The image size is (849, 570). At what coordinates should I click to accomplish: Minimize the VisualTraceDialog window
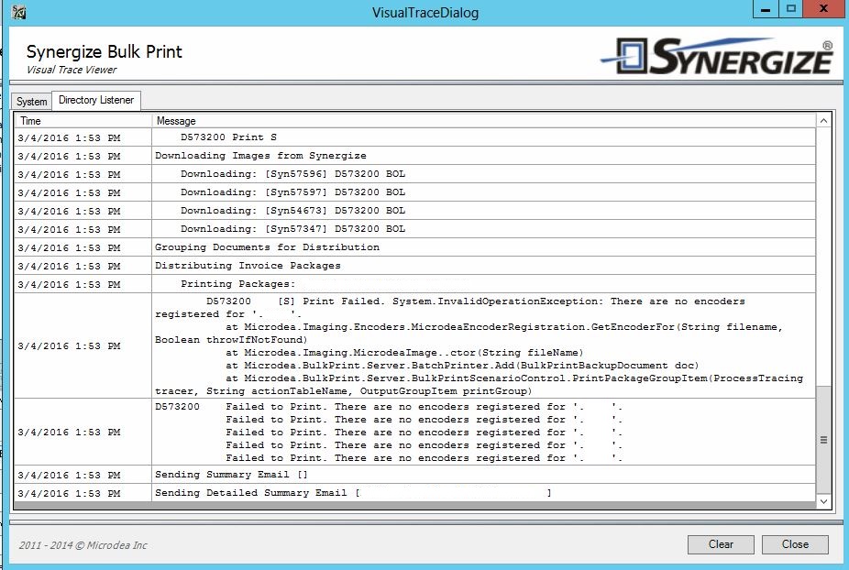coord(766,9)
